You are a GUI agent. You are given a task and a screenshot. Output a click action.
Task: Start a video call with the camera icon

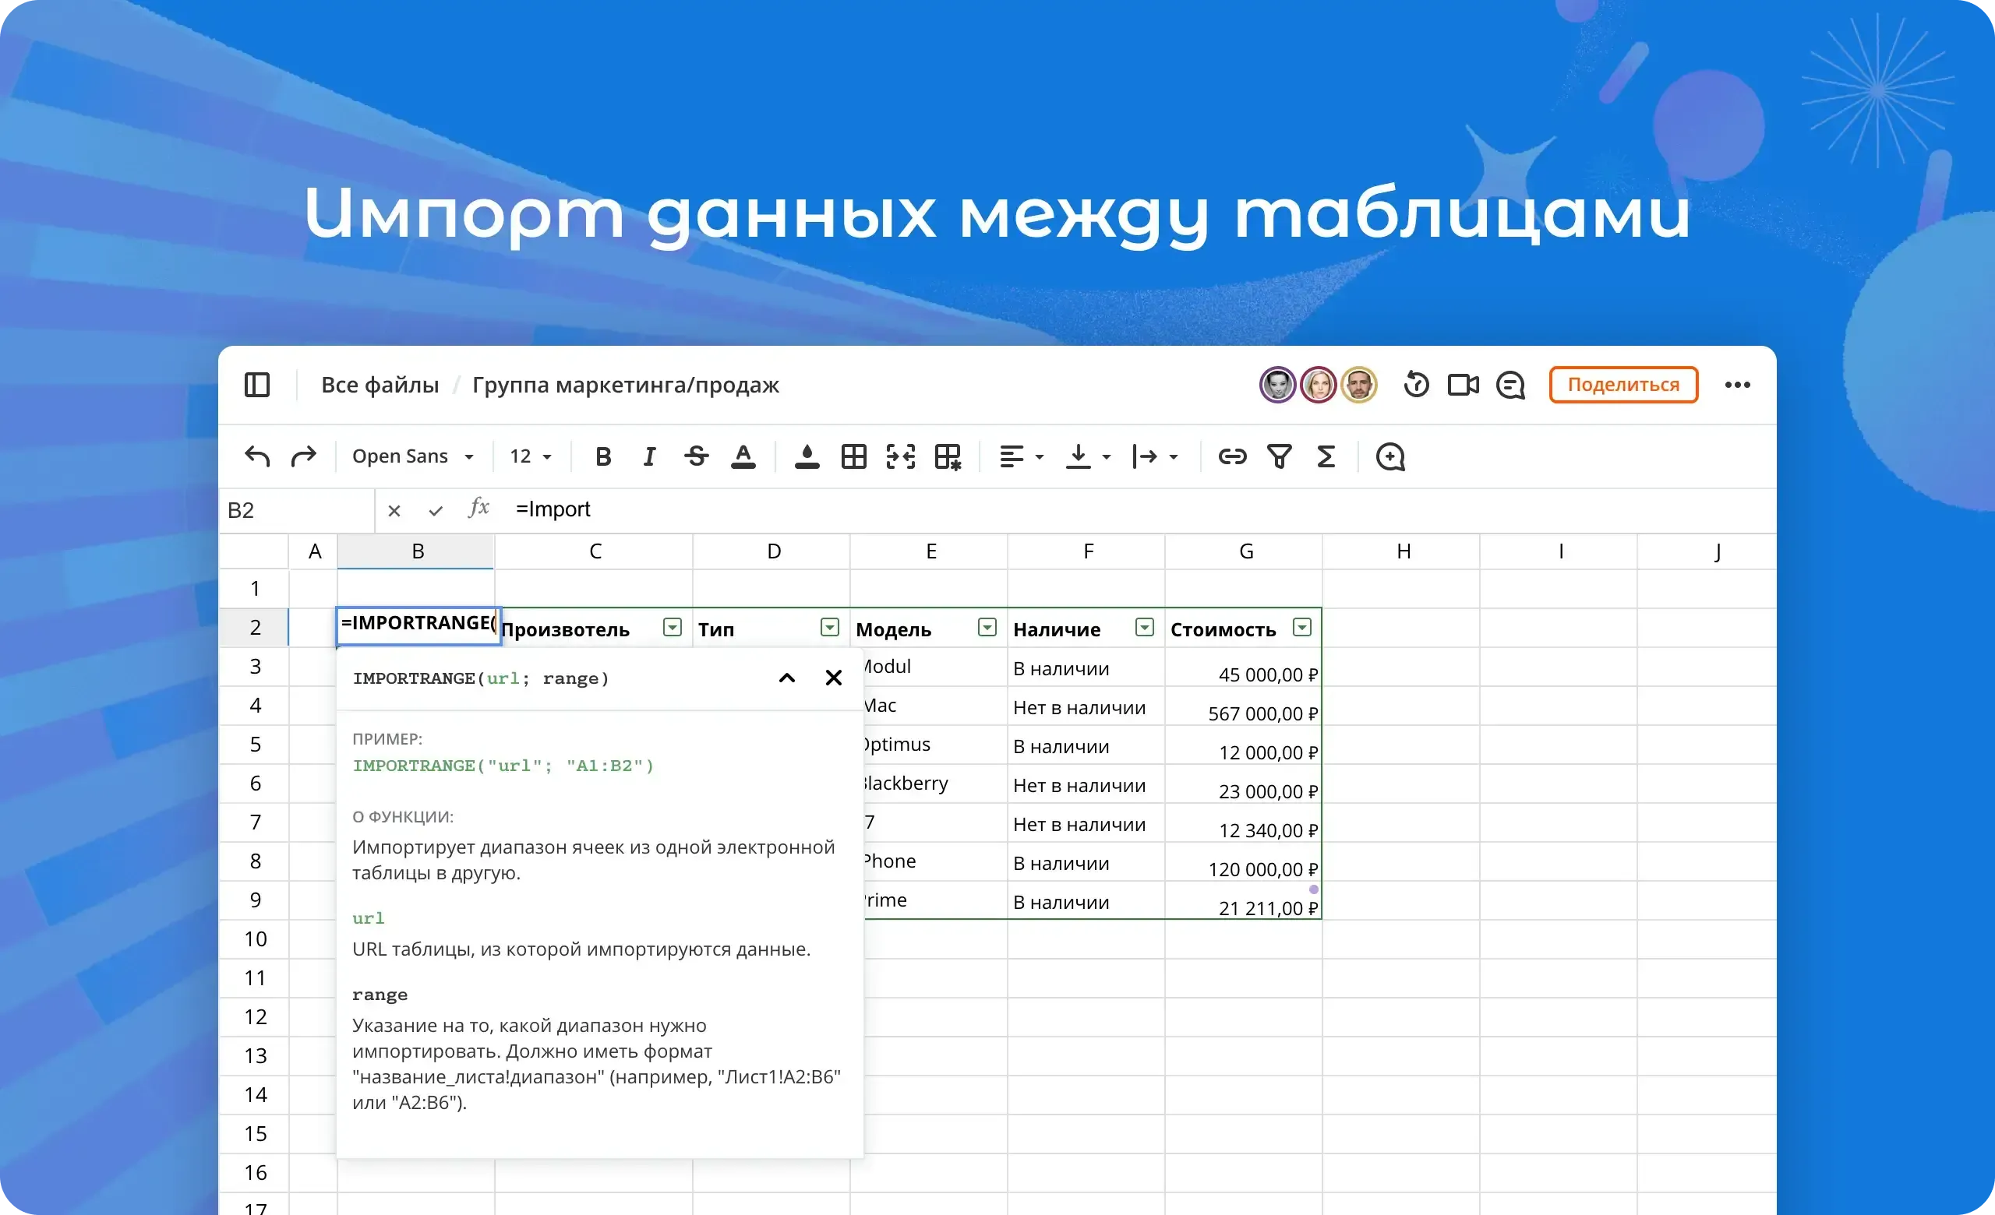coord(1462,384)
